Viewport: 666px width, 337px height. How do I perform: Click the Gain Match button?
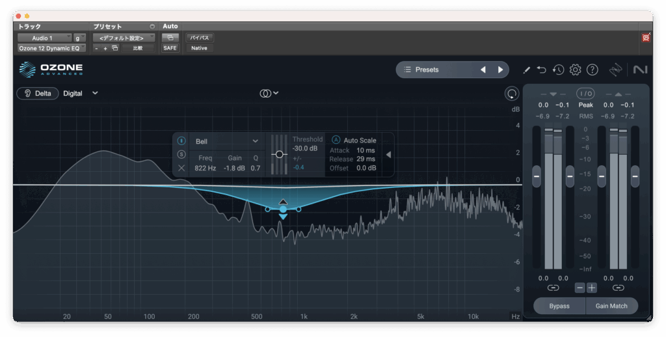(611, 306)
